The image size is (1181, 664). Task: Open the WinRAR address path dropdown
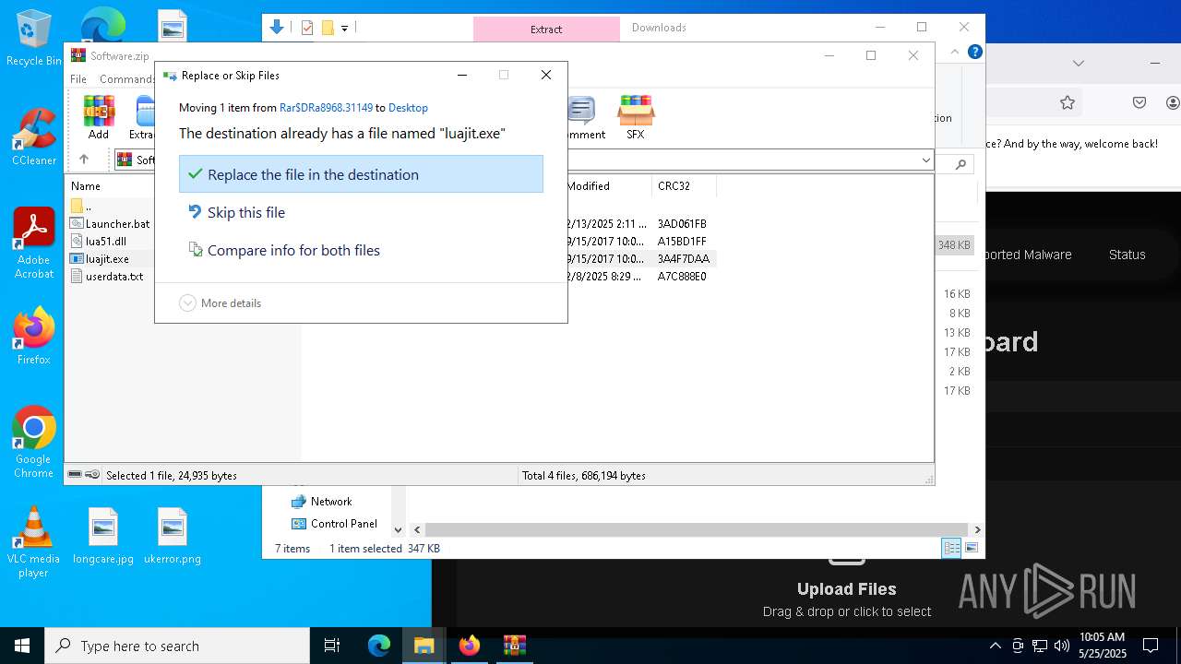point(925,160)
